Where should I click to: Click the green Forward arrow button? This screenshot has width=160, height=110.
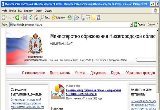point(17,17)
